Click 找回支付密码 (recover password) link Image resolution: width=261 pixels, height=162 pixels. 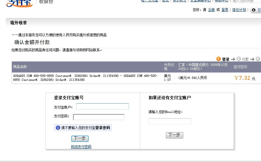[x=81, y=147]
